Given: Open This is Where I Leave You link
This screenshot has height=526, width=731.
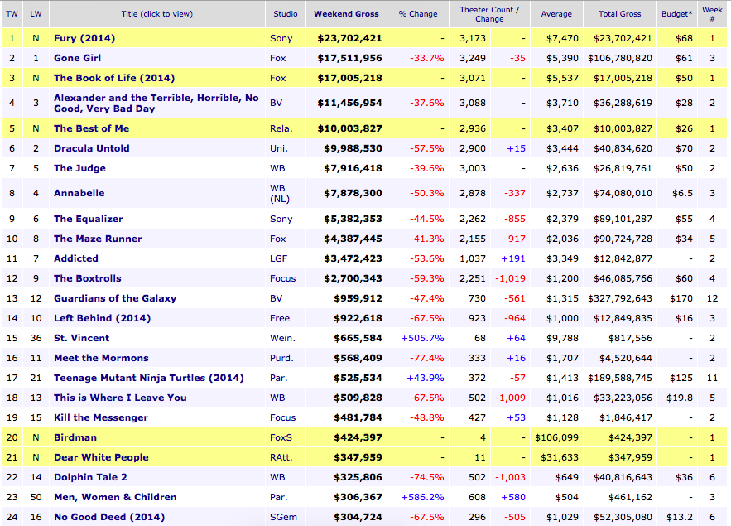Looking at the screenshot, I should click(x=120, y=398).
